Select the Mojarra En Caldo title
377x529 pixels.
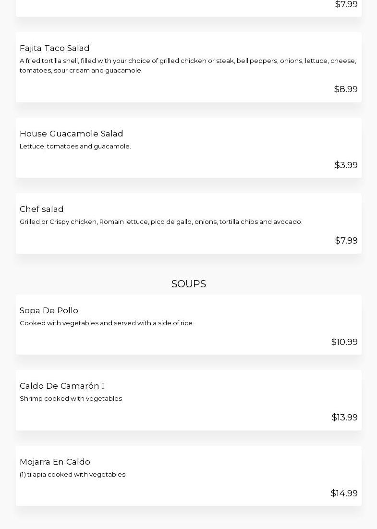[55, 462]
